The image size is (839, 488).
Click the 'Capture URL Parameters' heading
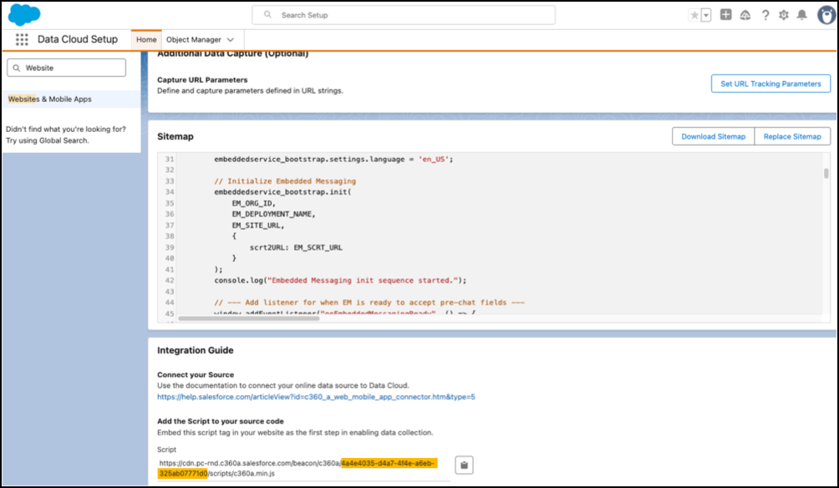click(x=202, y=79)
